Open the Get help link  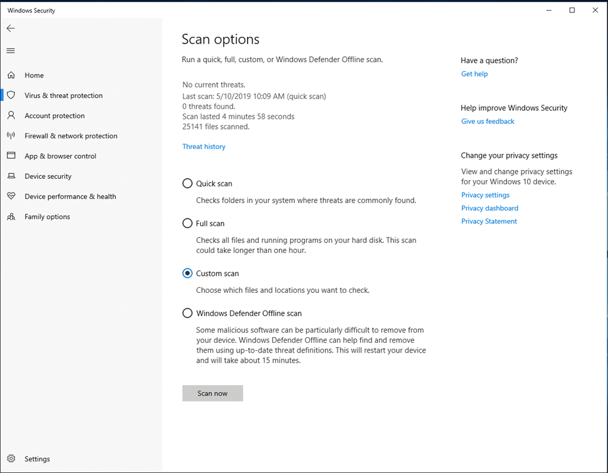(x=474, y=74)
